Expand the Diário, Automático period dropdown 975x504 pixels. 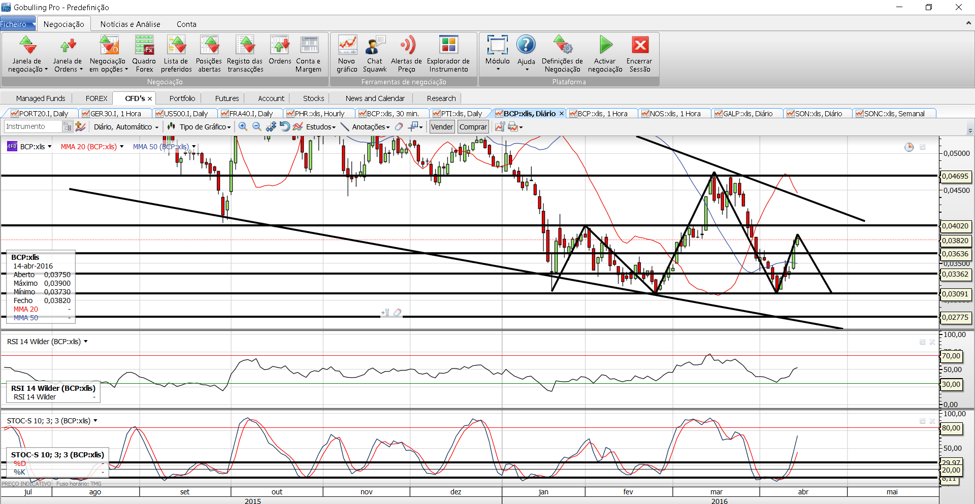pyautogui.click(x=126, y=127)
